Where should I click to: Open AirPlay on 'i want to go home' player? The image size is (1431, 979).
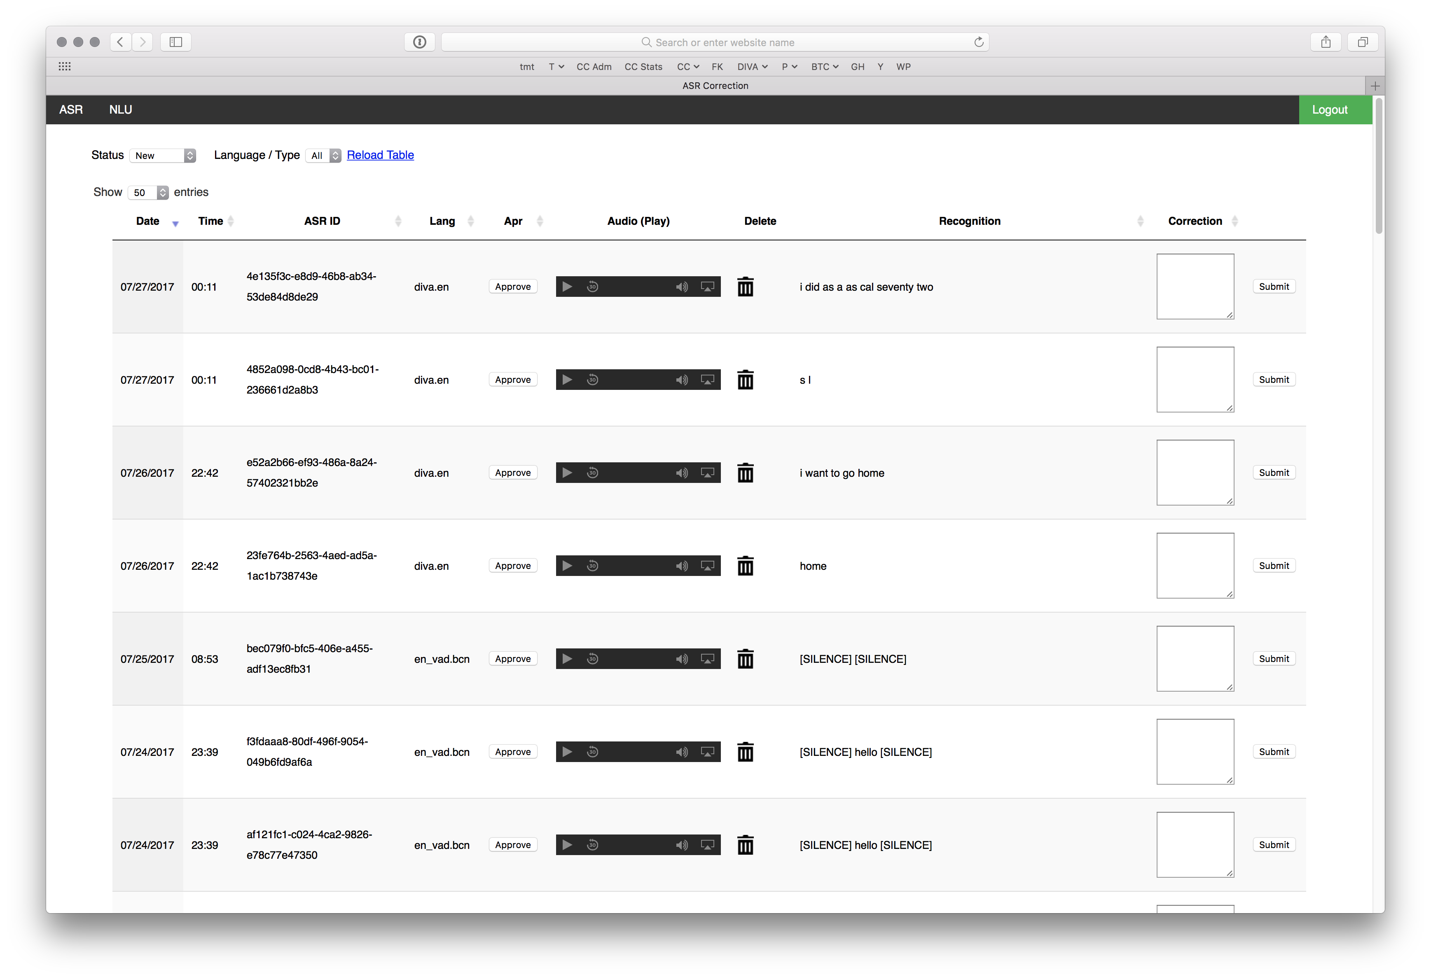[708, 473]
